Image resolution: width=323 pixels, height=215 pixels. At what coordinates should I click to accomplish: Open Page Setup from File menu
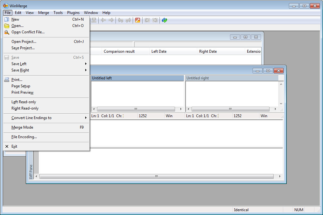(46, 86)
